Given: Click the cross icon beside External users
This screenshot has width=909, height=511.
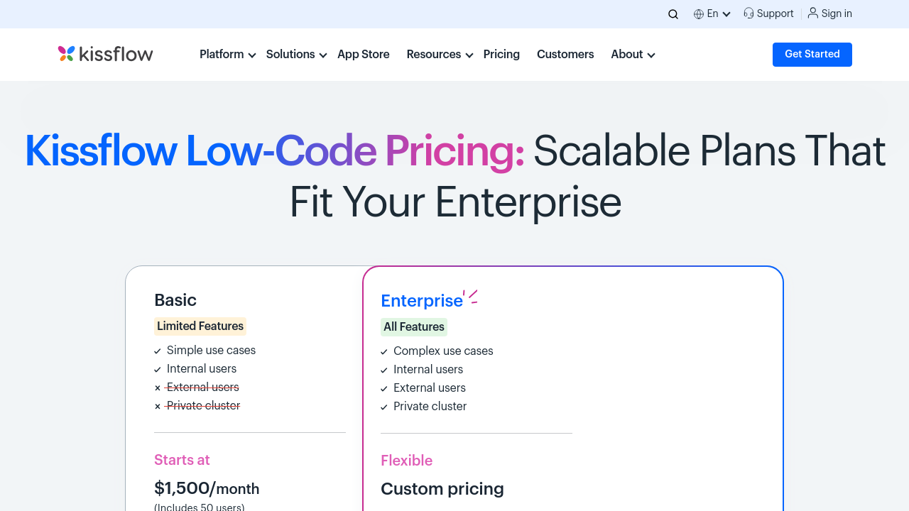Looking at the screenshot, I should coord(158,388).
